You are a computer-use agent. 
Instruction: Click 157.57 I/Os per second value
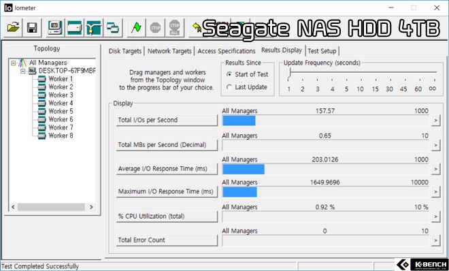[x=325, y=111]
